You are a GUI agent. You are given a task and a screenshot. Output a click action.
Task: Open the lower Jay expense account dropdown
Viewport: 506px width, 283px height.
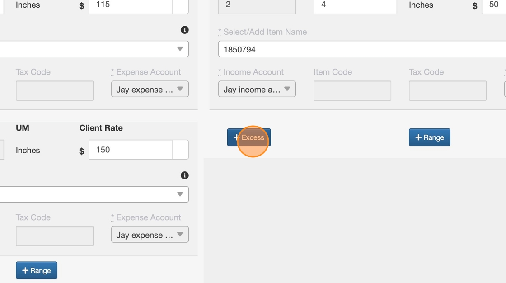[150, 235]
